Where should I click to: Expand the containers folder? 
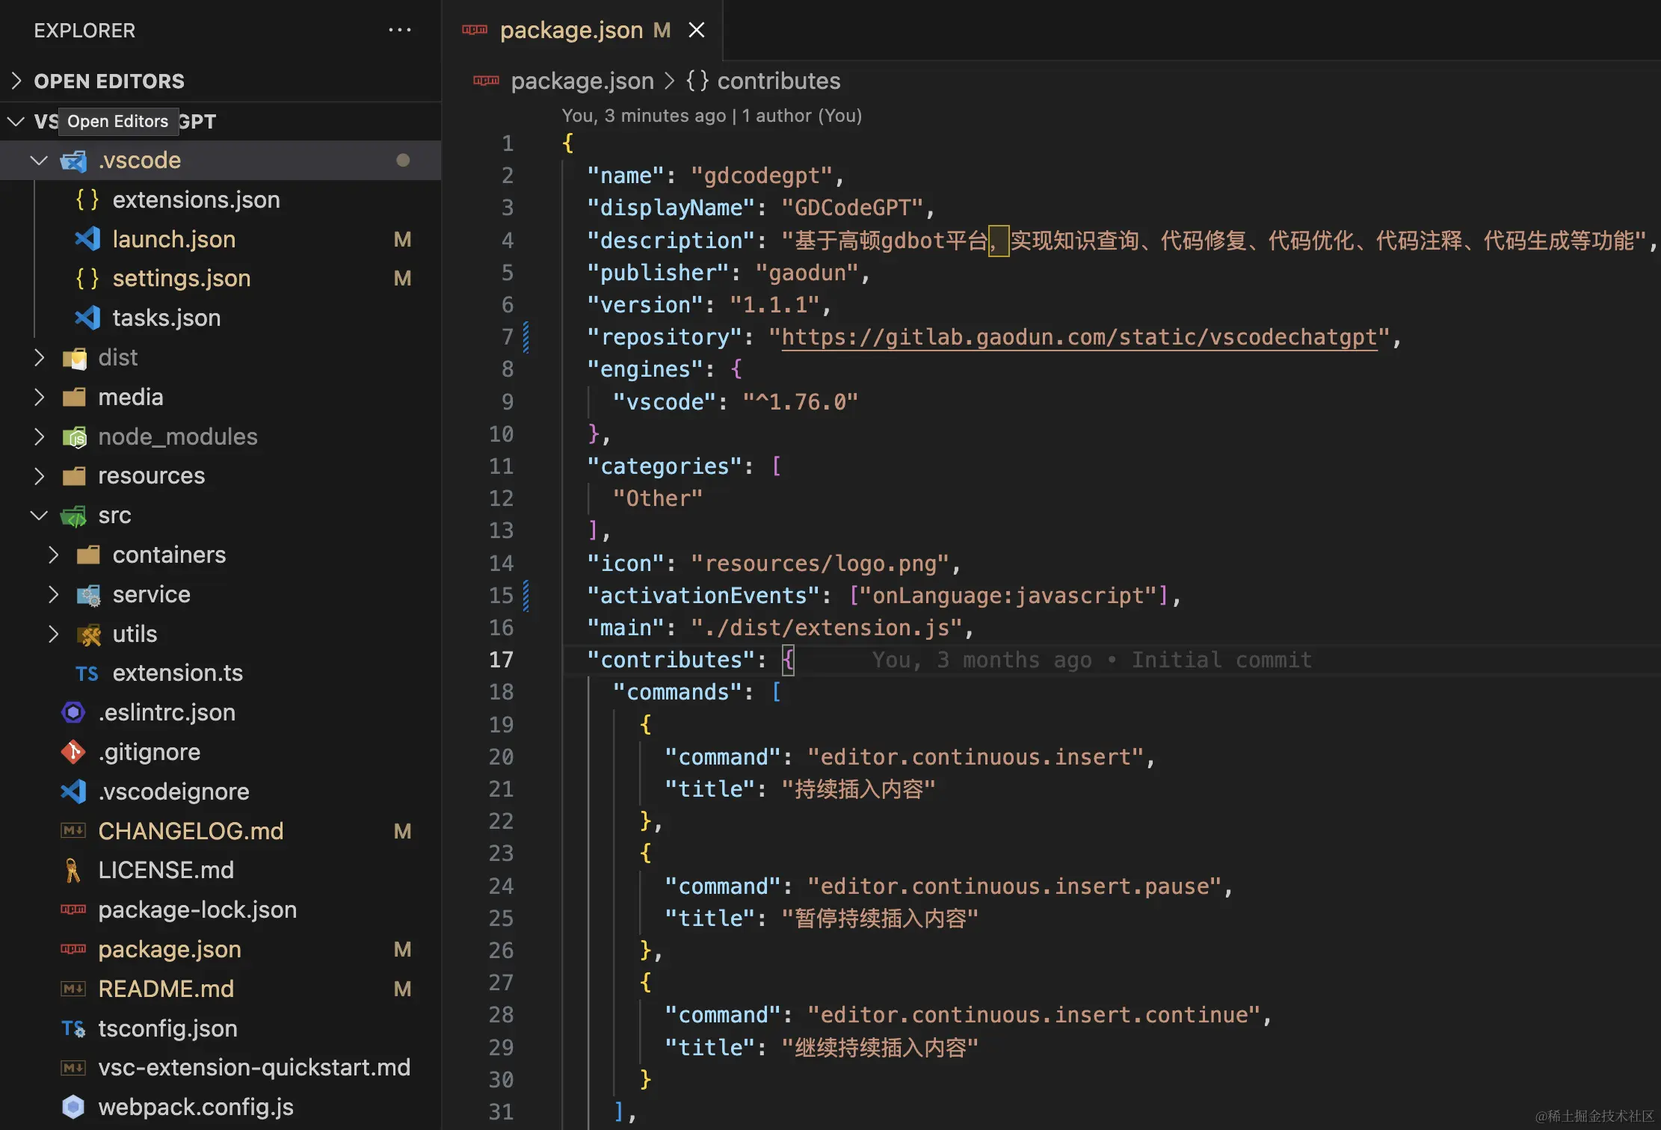pyautogui.click(x=53, y=555)
